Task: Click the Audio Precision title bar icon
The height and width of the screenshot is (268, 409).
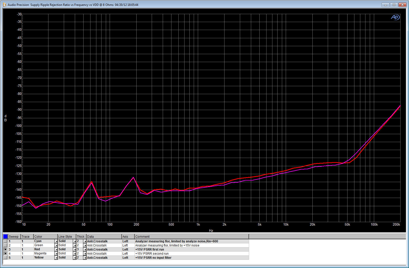Action: pyautogui.click(x=4, y=5)
